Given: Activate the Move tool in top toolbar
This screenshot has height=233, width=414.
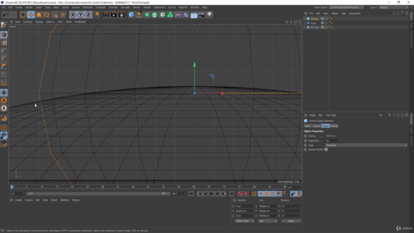Looking at the screenshot, I should 31,15.
